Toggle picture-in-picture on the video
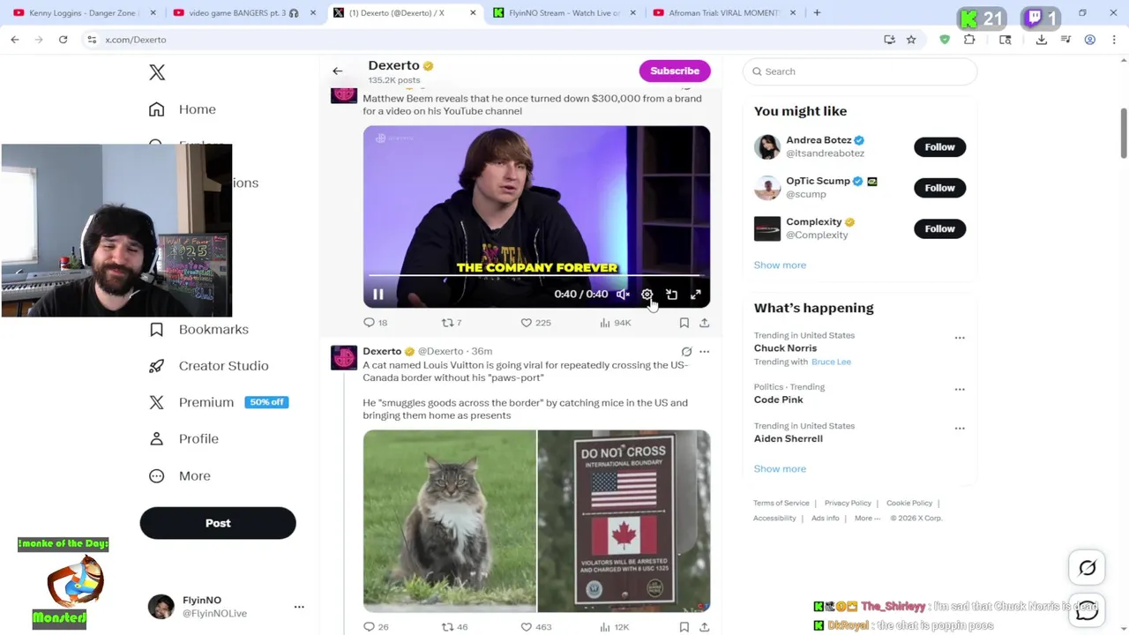The height and width of the screenshot is (635, 1129). pos(671,295)
